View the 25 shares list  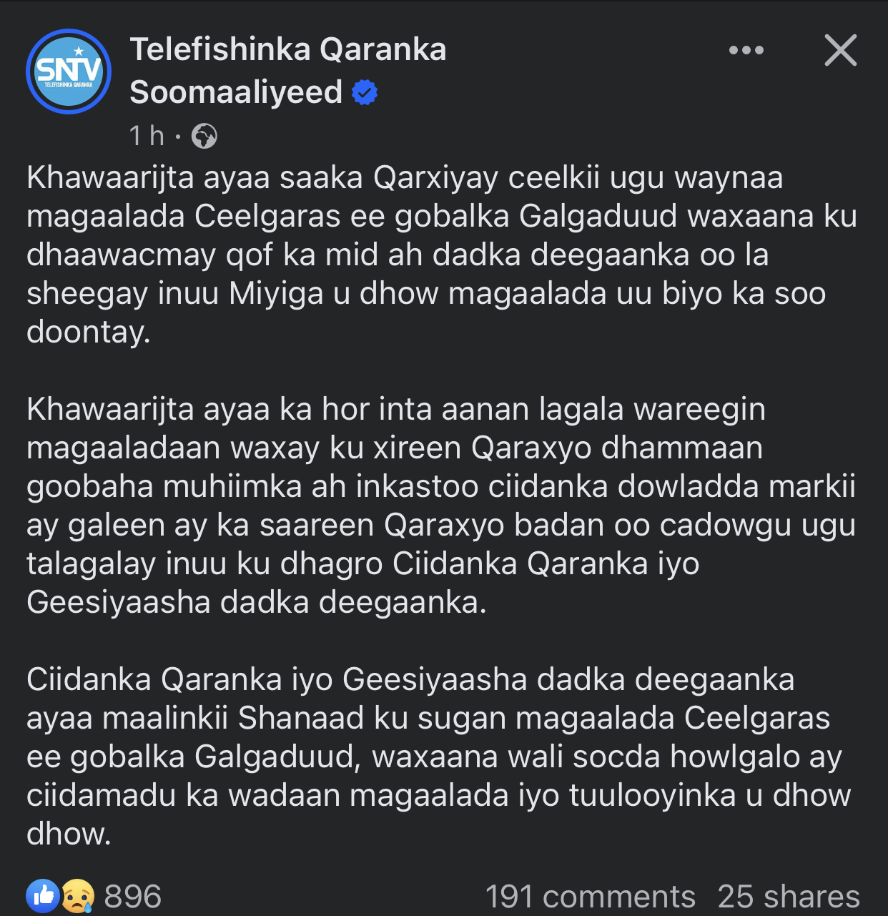click(x=789, y=896)
